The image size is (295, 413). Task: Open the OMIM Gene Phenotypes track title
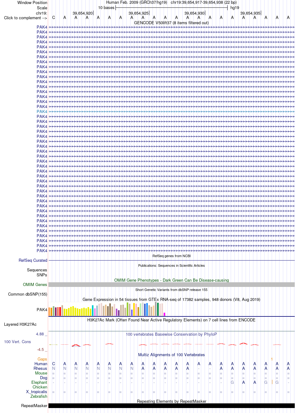[x=171, y=280]
